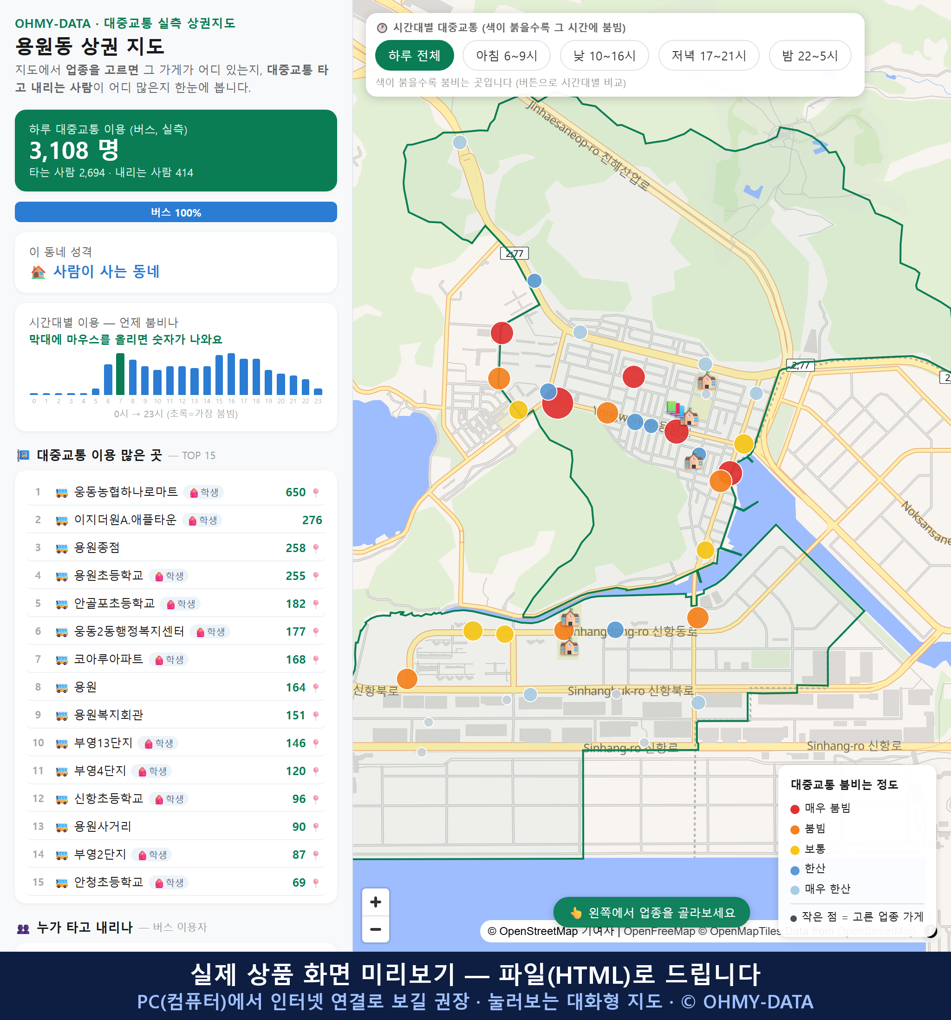951x1020 pixels.
Task: Click the pin icon at the 용원 164 row
Action: click(316, 688)
